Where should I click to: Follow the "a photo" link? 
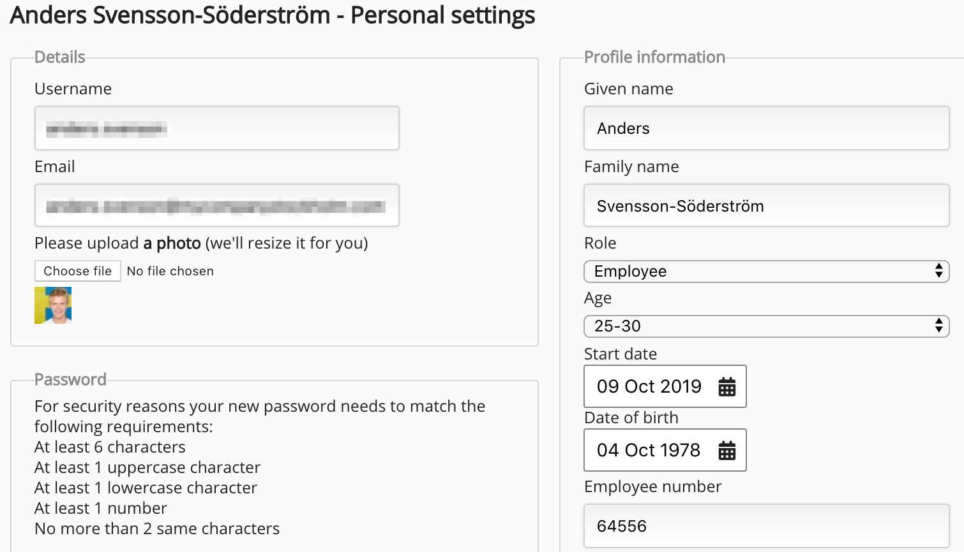[172, 243]
